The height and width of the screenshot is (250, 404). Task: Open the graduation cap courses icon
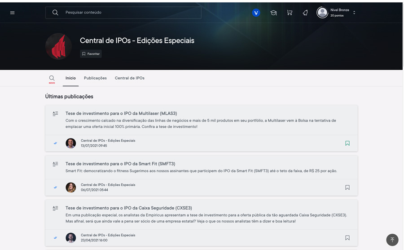click(x=273, y=13)
